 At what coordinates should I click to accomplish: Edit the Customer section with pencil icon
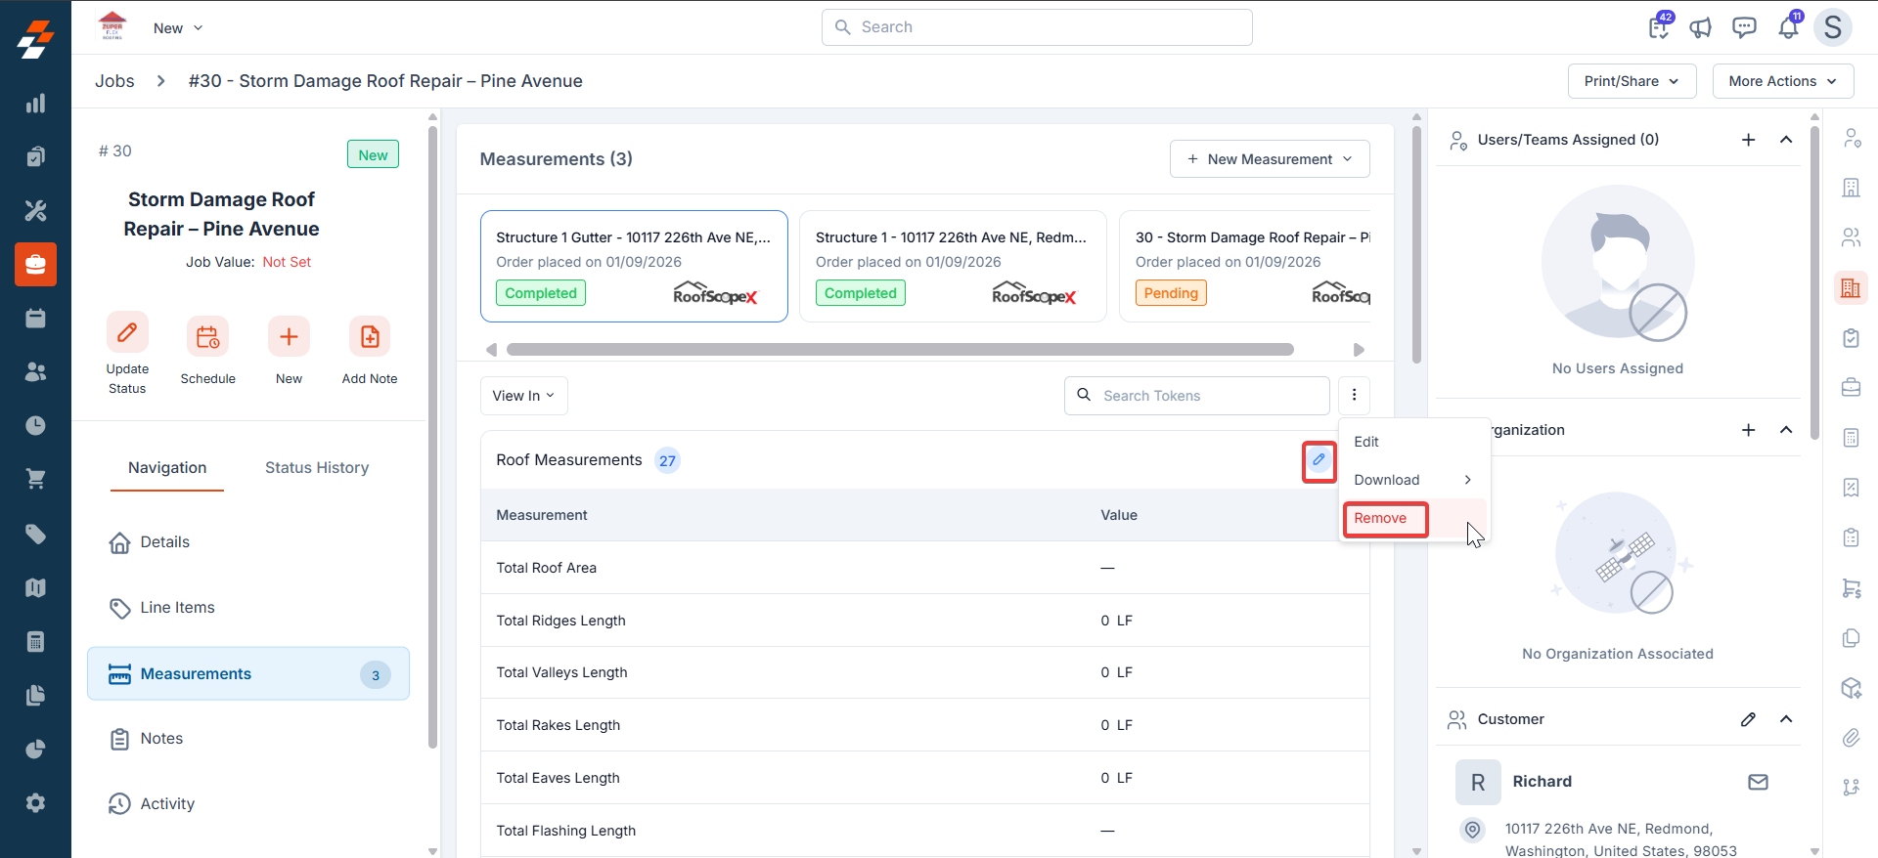click(1748, 719)
